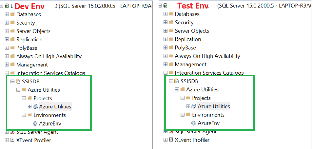Viewport: 313px width, 149px height.
Task: Expand the Azure Utilities project in Dev Env
Action: 30,107
